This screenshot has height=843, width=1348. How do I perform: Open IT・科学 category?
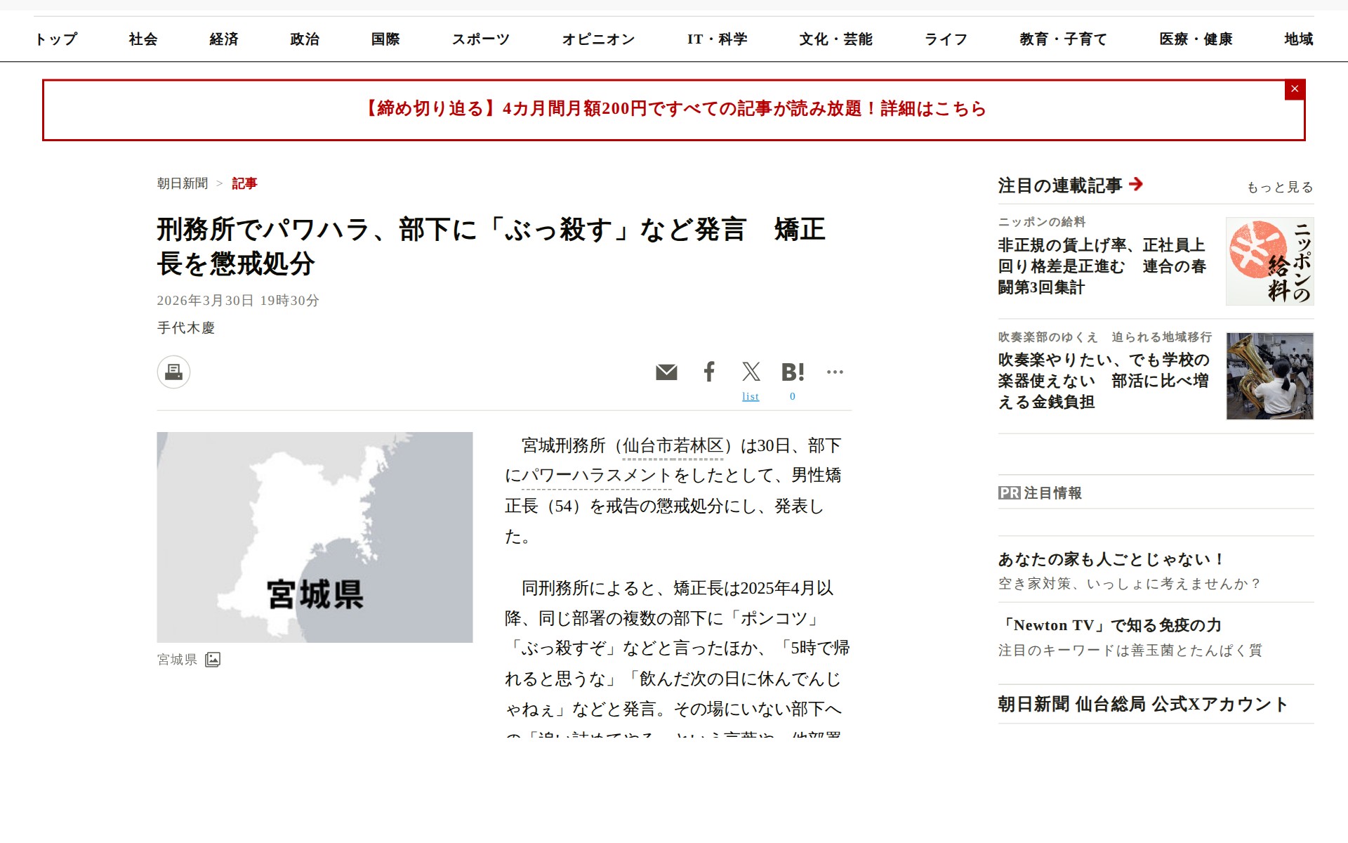pos(717,39)
